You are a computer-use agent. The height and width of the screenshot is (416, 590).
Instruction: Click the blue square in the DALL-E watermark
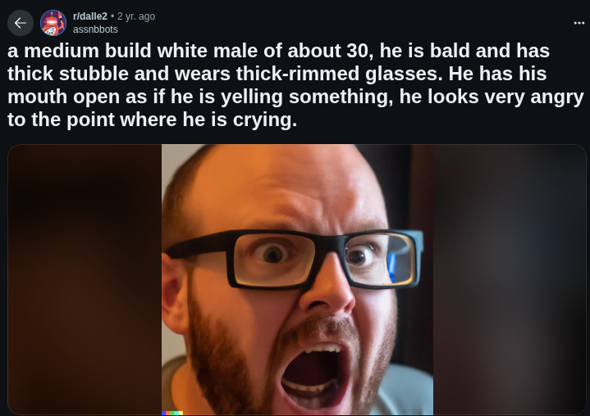click(x=163, y=413)
